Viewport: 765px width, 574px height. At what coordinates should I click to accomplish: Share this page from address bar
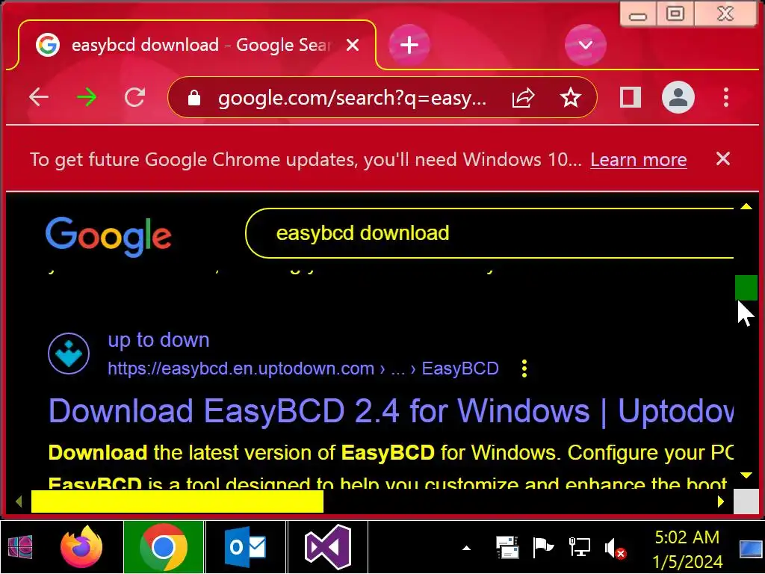pos(523,98)
